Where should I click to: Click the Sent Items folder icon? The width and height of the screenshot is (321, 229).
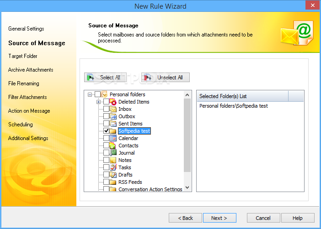point(113,124)
